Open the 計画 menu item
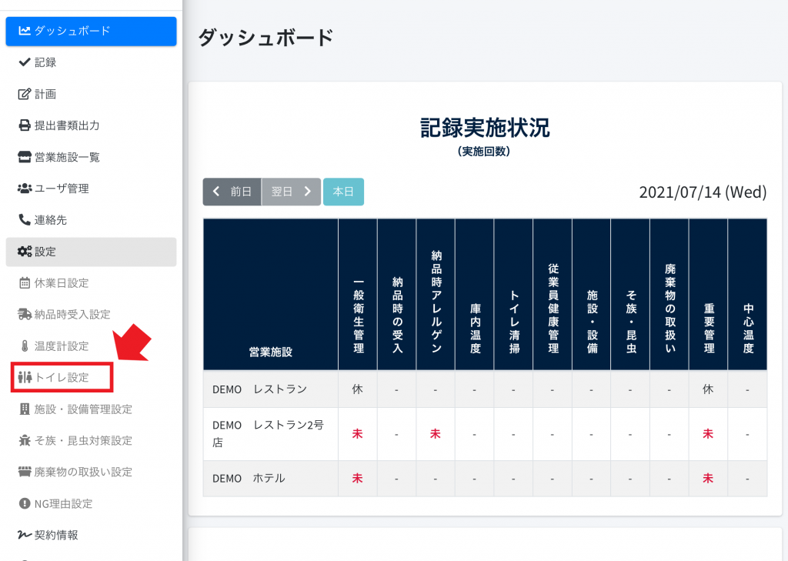The image size is (788, 561). [x=91, y=94]
